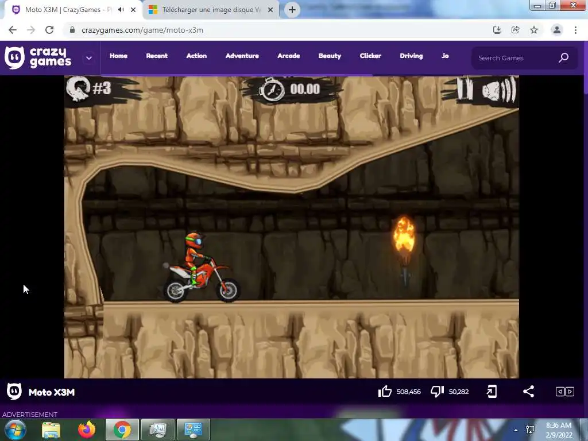588x441 pixels.
Task: Open the Recent category
Action: point(157,56)
